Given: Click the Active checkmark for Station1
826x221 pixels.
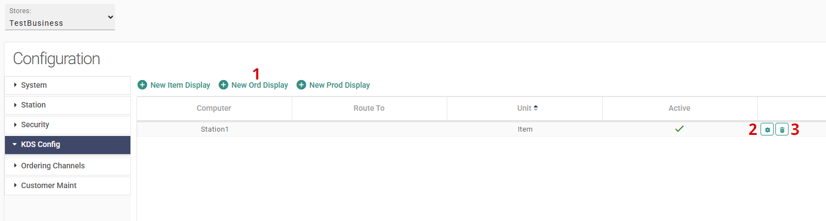Looking at the screenshot, I should click(680, 129).
